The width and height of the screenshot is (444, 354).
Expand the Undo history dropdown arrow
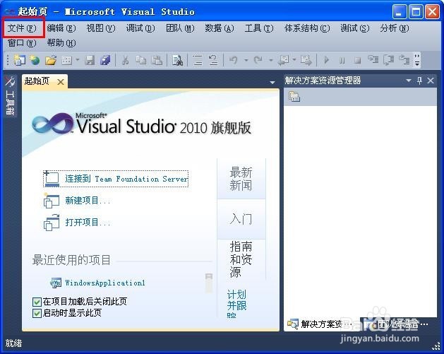(x=246, y=60)
